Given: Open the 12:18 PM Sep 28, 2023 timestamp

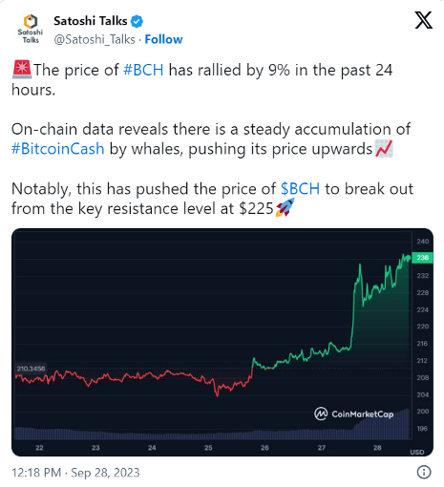Looking at the screenshot, I should [75, 473].
